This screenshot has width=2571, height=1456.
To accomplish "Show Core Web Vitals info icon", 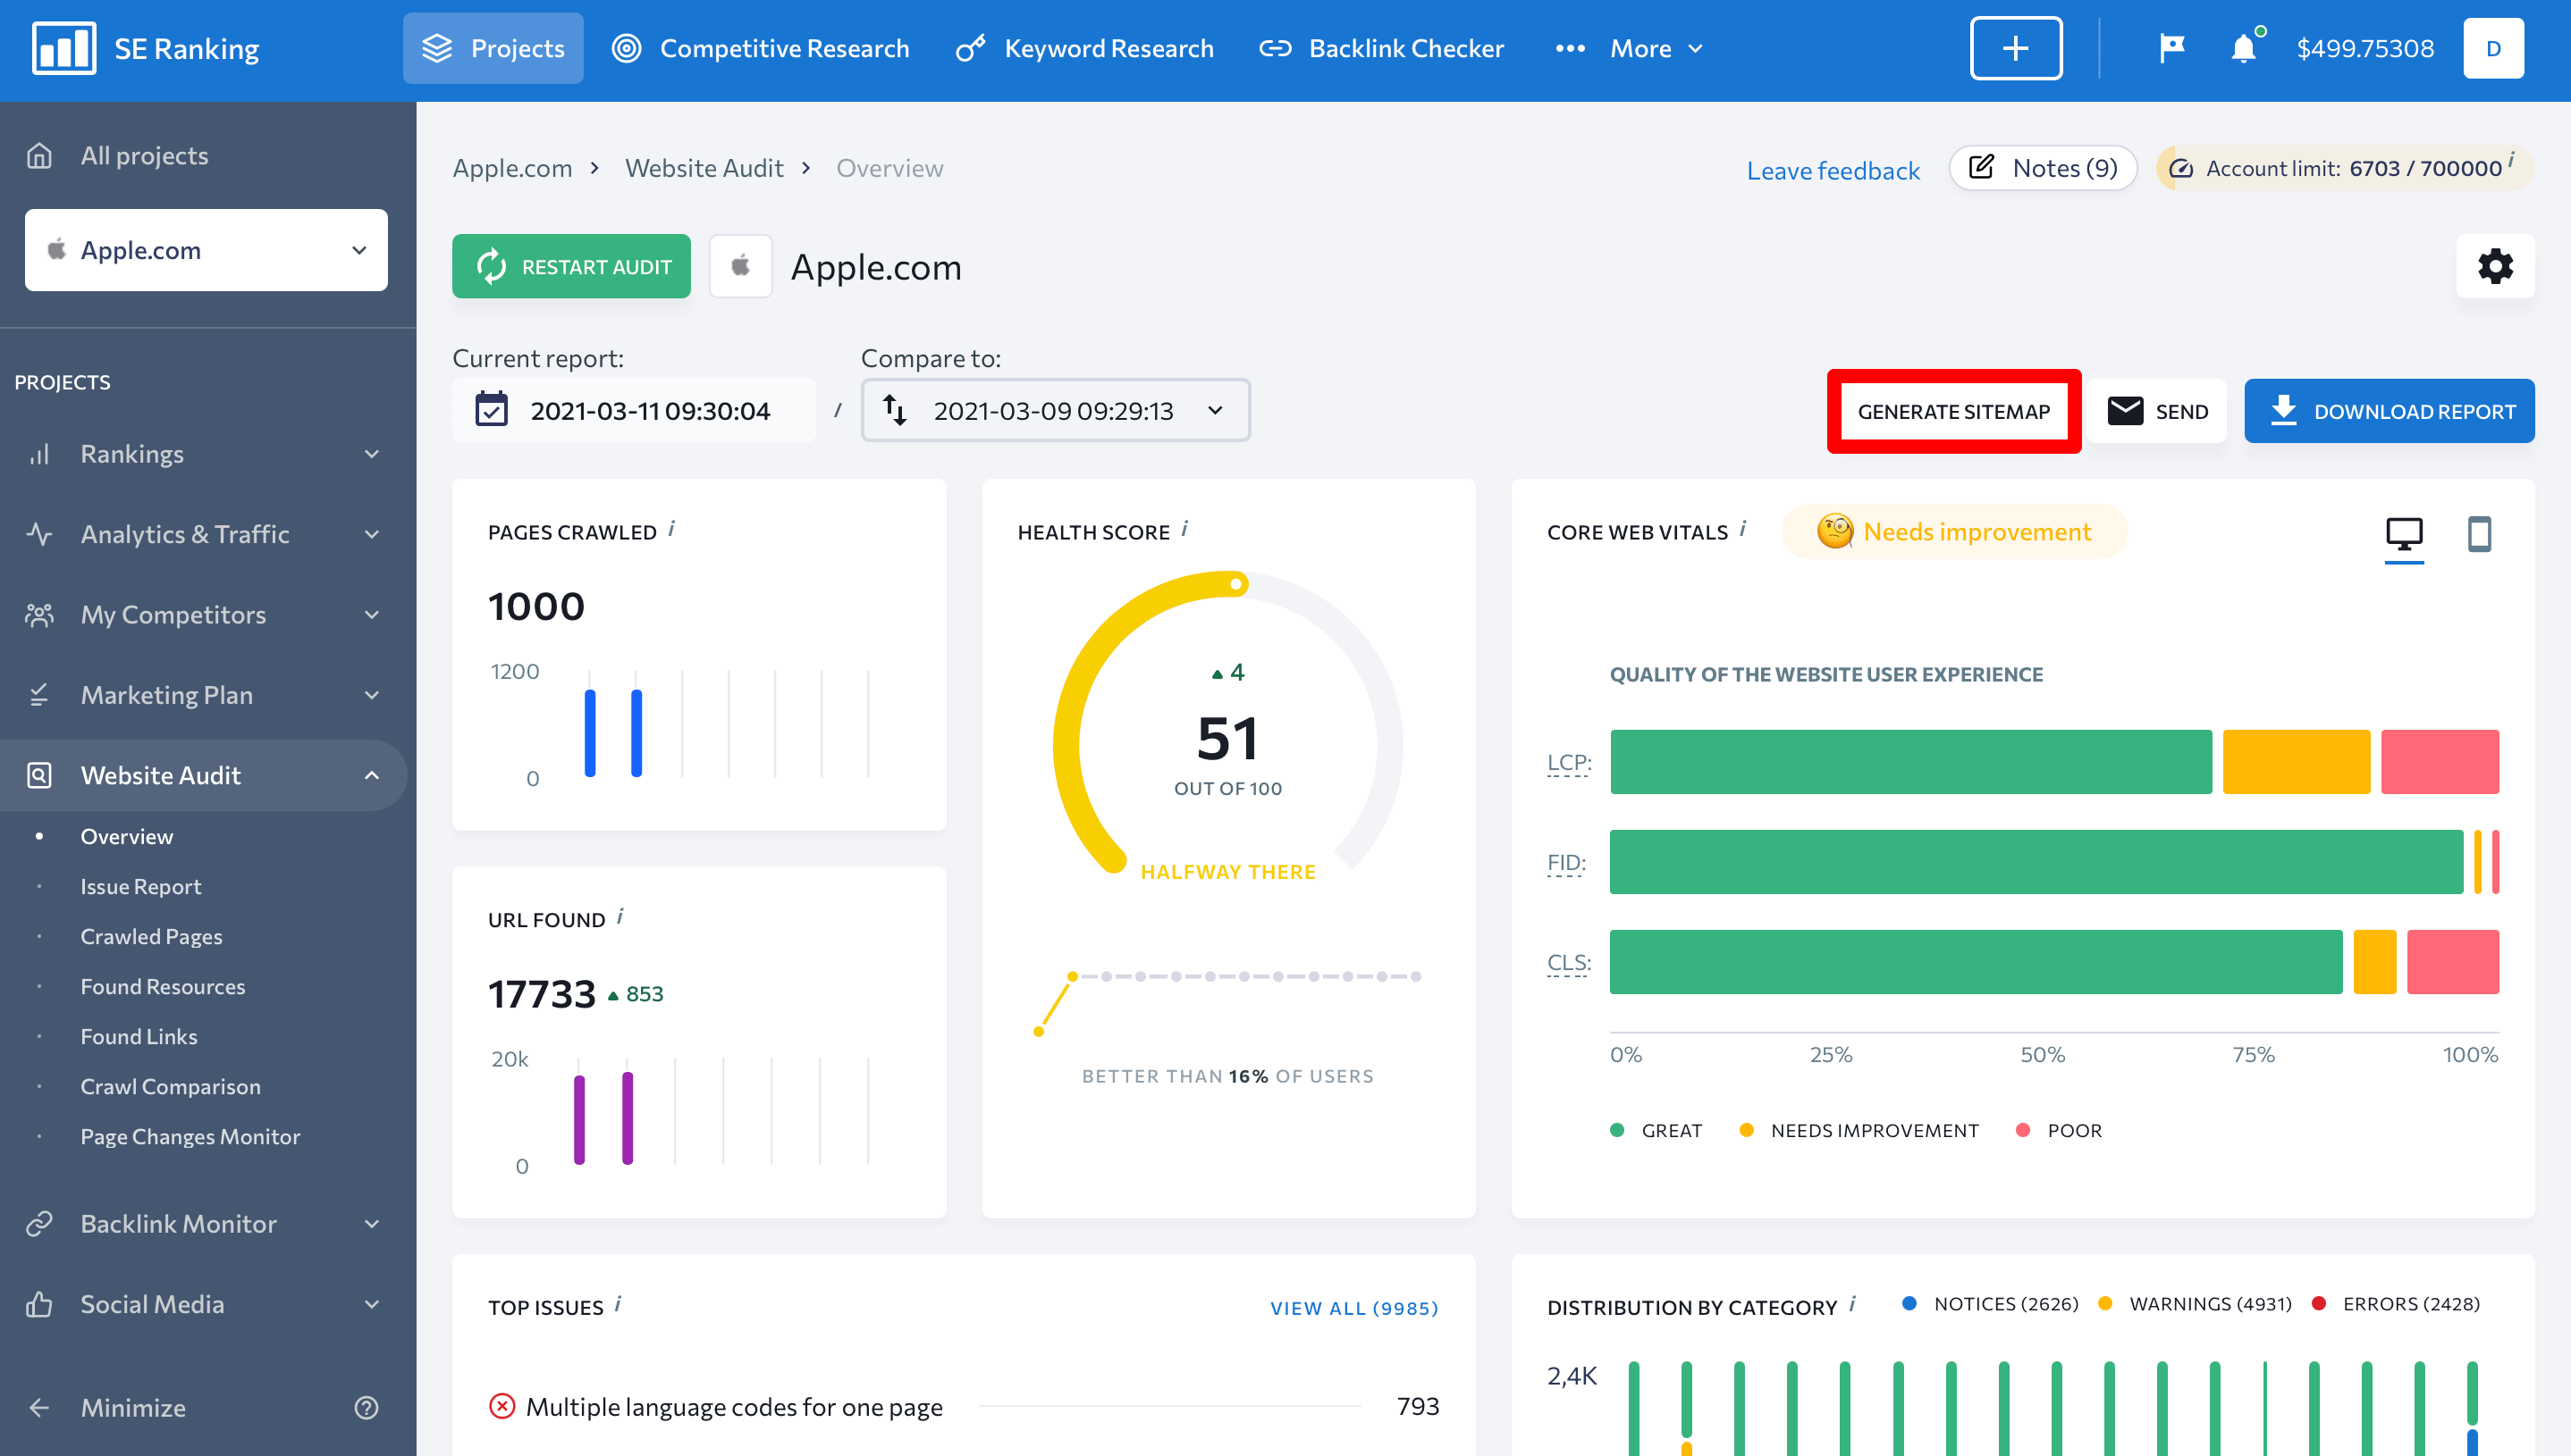I will (x=1742, y=529).
